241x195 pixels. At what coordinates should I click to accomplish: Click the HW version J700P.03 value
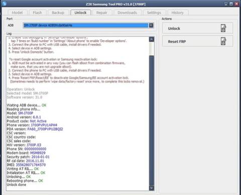click(x=34, y=145)
